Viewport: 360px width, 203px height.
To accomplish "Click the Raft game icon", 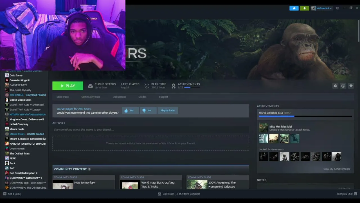I will 7,168.
